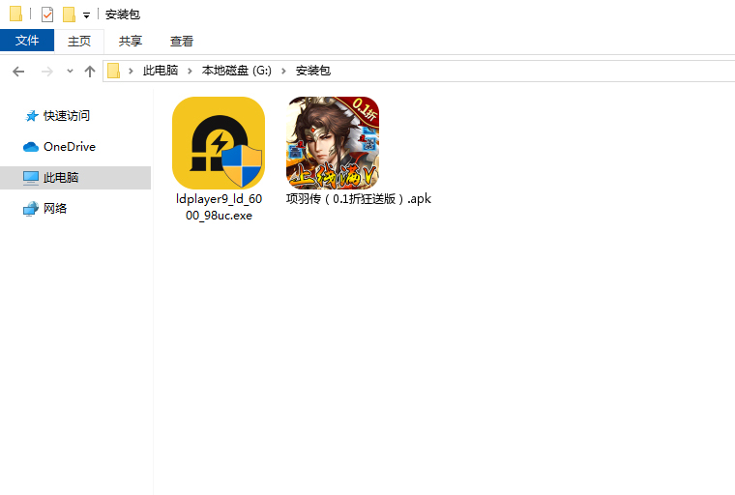
Task: Click the computer monitor icon in sidebar
Action: 31,178
